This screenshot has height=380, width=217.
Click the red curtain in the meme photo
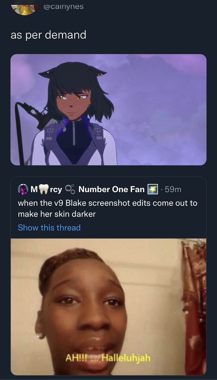194,304
